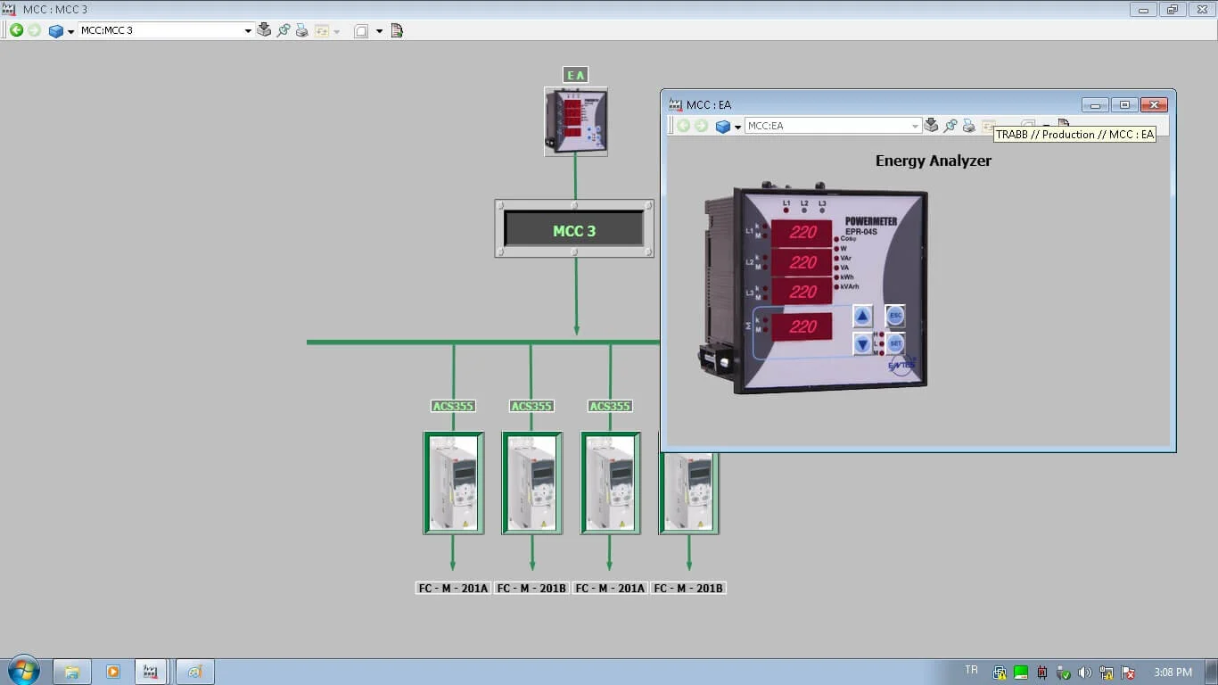Click the volume speaker icon in system tray
This screenshot has width=1218, height=685.
point(1084,673)
